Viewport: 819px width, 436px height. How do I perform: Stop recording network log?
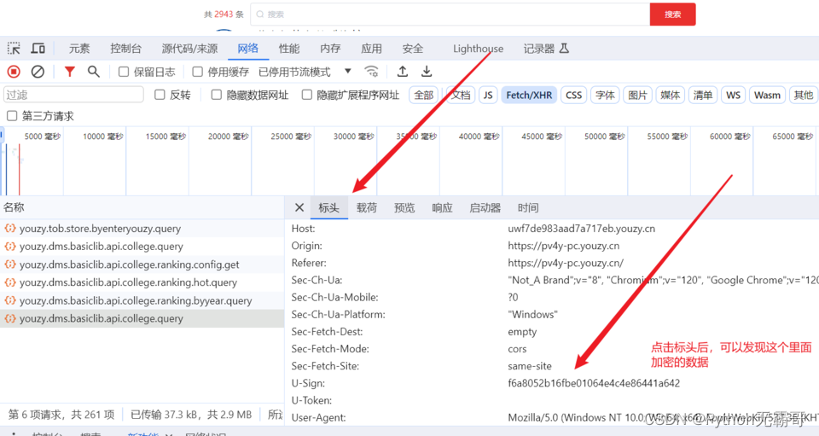pyautogui.click(x=14, y=72)
